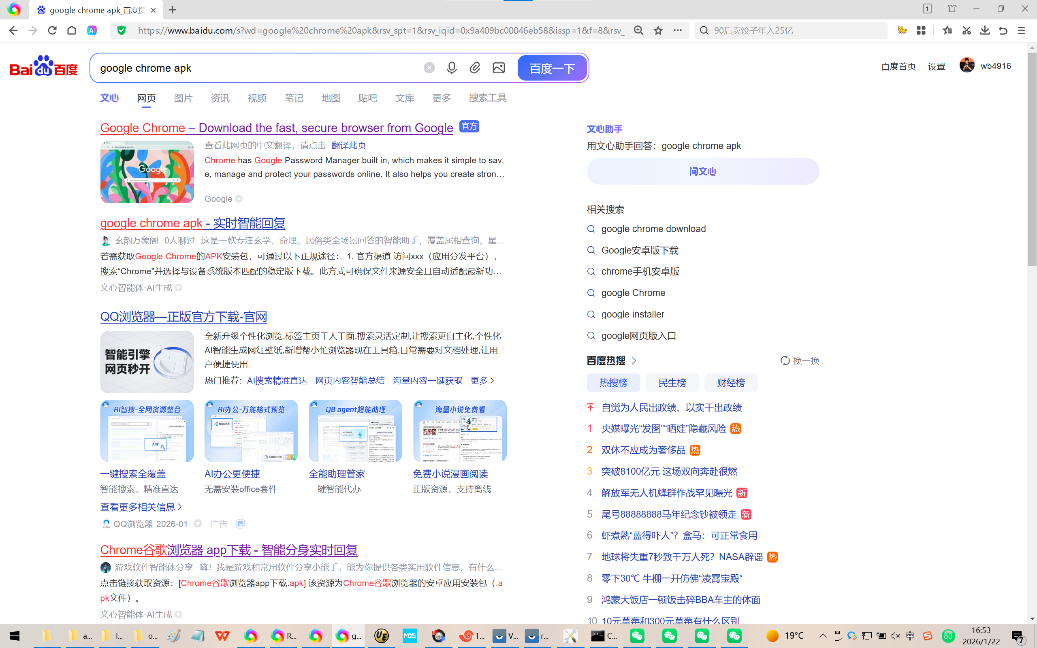Switch to the 财经榜 hot-search list
Viewport: 1037px width, 648px height.
pos(731,383)
